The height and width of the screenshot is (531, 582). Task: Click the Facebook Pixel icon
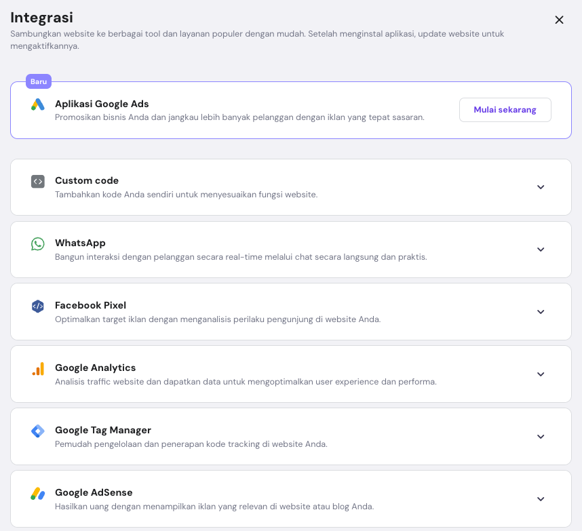pyautogui.click(x=38, y=306)
